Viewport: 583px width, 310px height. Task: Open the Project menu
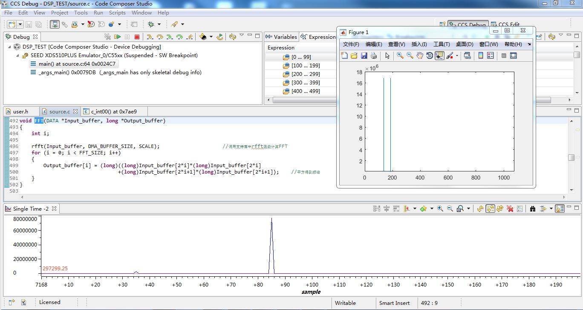[60, 13]
